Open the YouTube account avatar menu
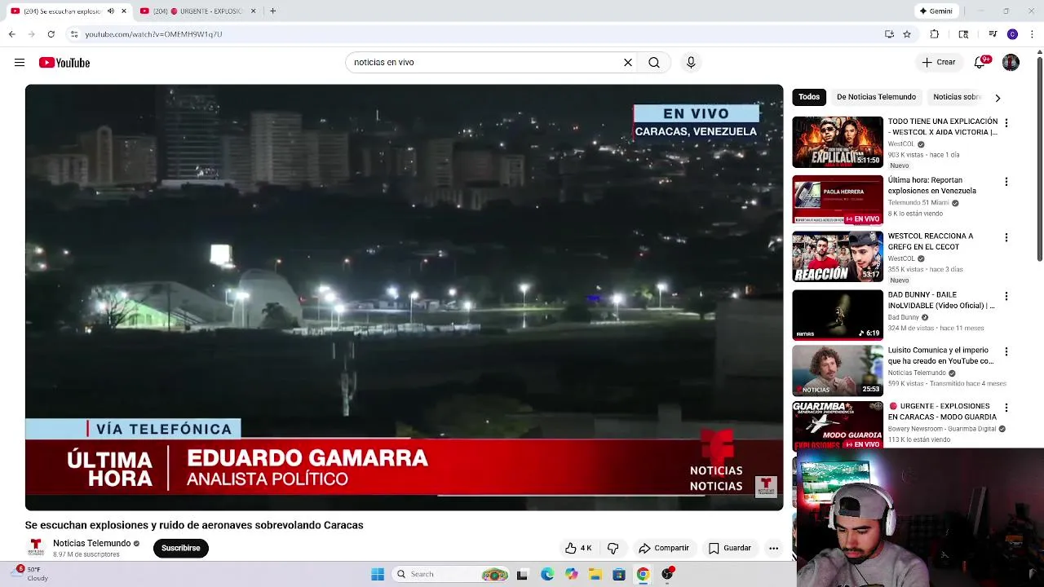Screen dimensions: 1044x587 [1011, 63]
